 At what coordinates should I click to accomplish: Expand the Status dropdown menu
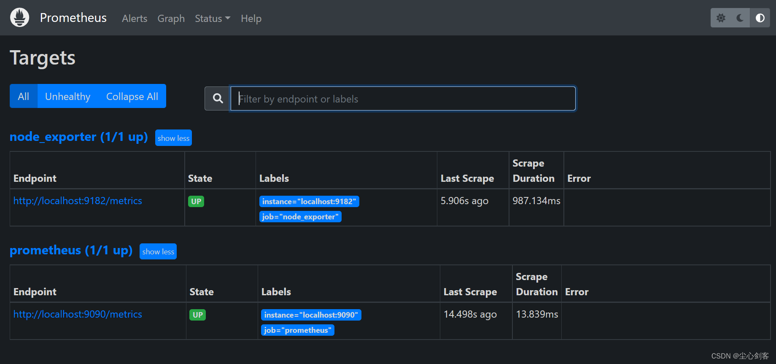click(x=213, y=19)
